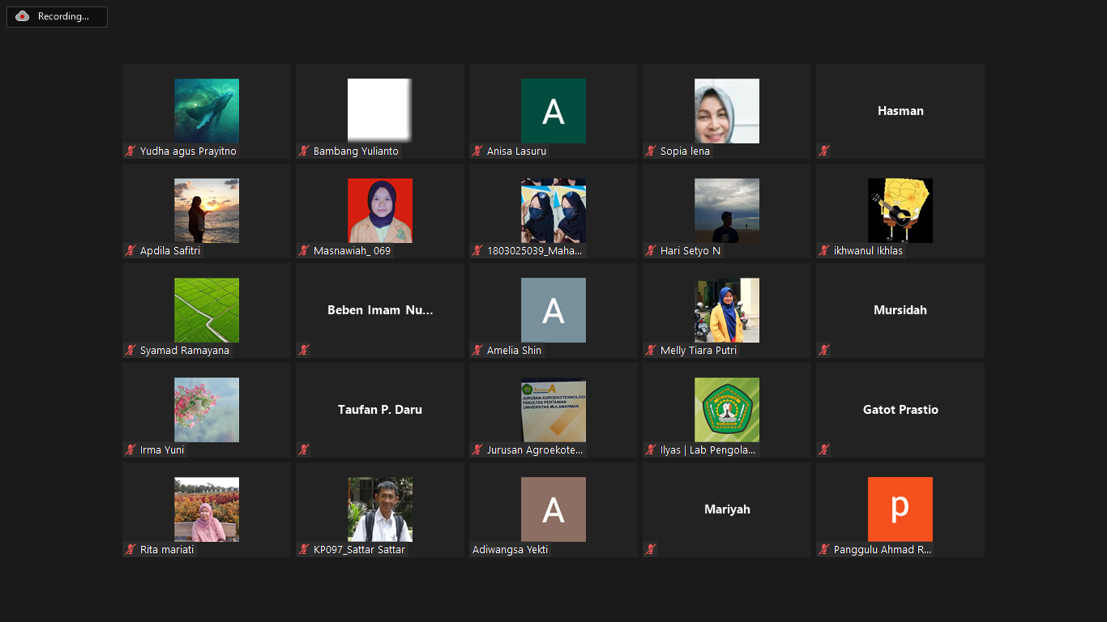
Task: Select KP097_Sattar Sattar's profile photo
Action: tap(380, 509)
